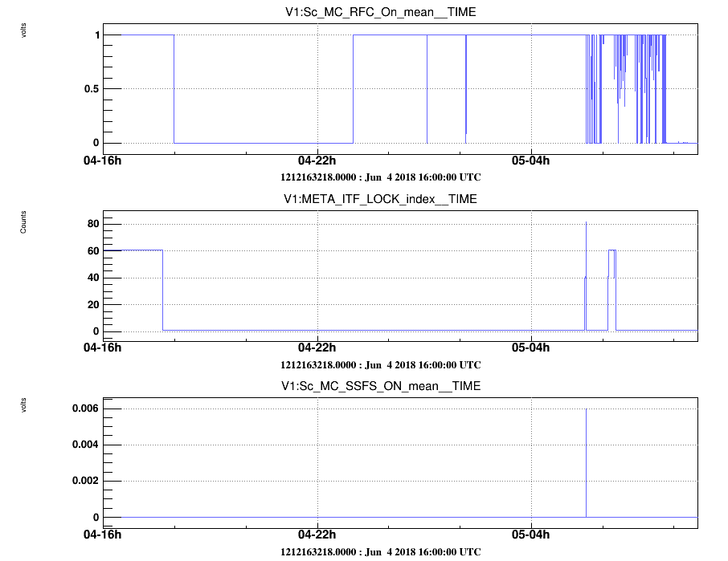
Task: Click the 05-04h tick label under SSFS_ON plot
Action: tap(530, 535)
